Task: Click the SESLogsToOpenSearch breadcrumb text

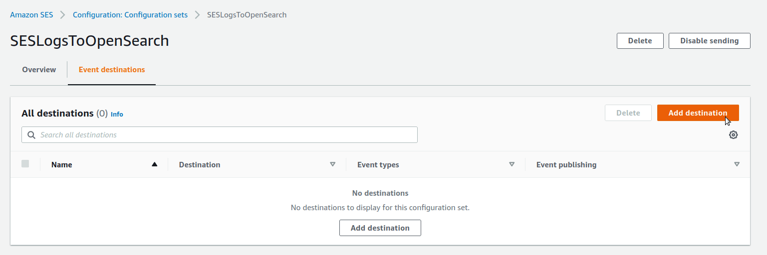Action: click(247, 15)
